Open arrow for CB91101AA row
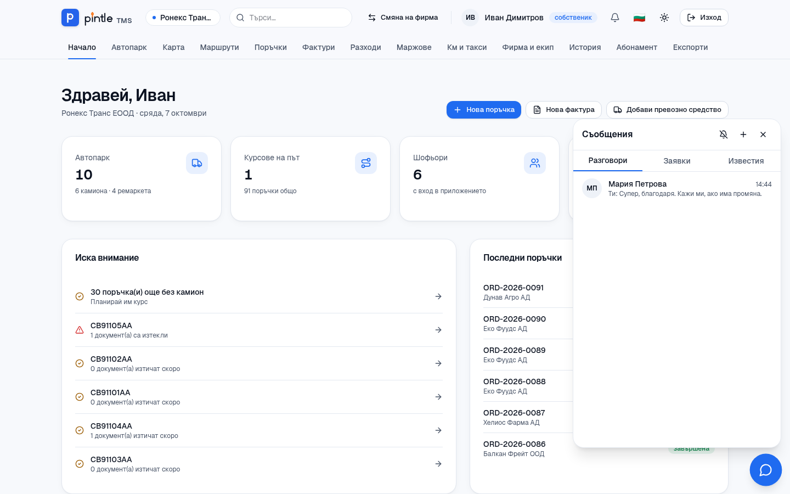The image size is (790, 494). [x=438, y=397]
